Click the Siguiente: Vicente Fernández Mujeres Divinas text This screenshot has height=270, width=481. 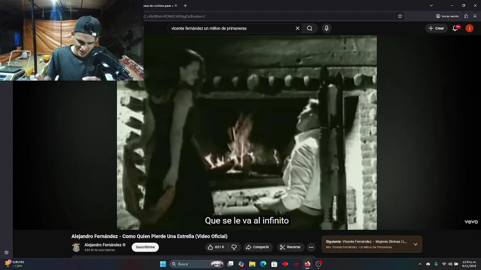(x=366, y=241)
